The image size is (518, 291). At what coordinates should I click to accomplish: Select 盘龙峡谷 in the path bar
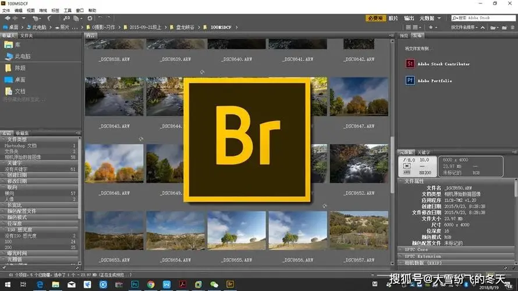coord(185,27)
